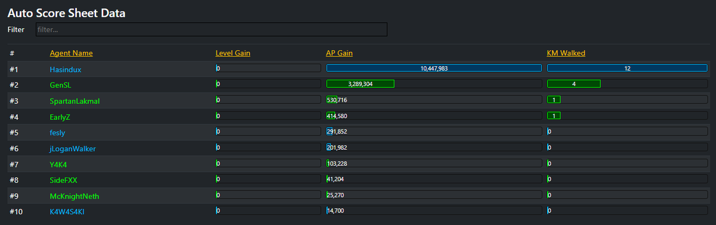Click the 414,580 AP Gain bar
Image resolution: width=716 pixels, height=225 pixels.
click(434, 115)
